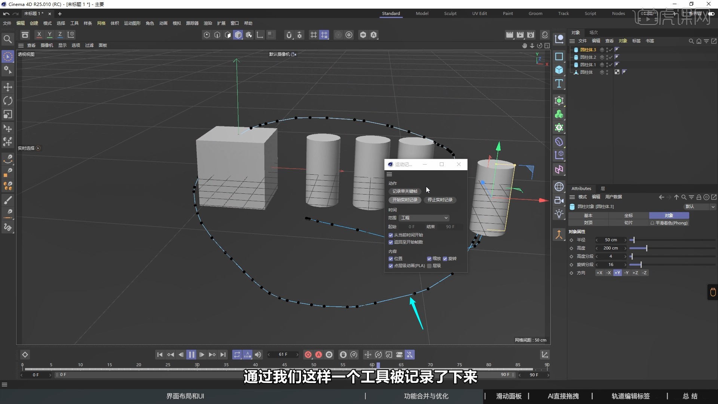The image size is (718, 404).
Task: Uncheck the 位置 checkbox in the 运动记录 dialog
Action: coord(391,258)
